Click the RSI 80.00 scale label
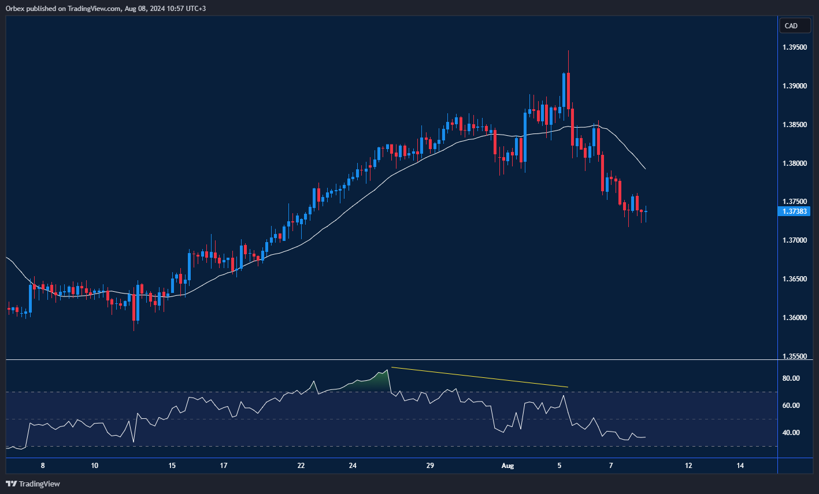 [x=791, y=378]
